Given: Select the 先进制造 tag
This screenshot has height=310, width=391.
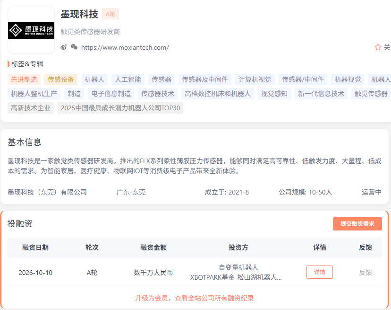Looking at the screenshot, I should (x=24, y=80).
